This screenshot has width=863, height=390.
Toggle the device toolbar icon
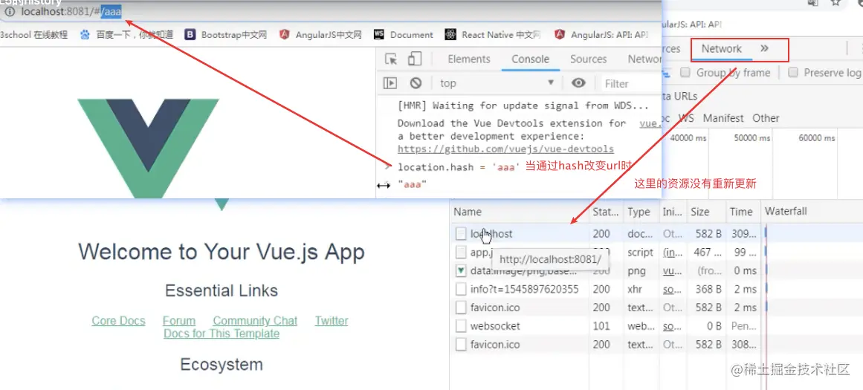(x=415, y=59)
